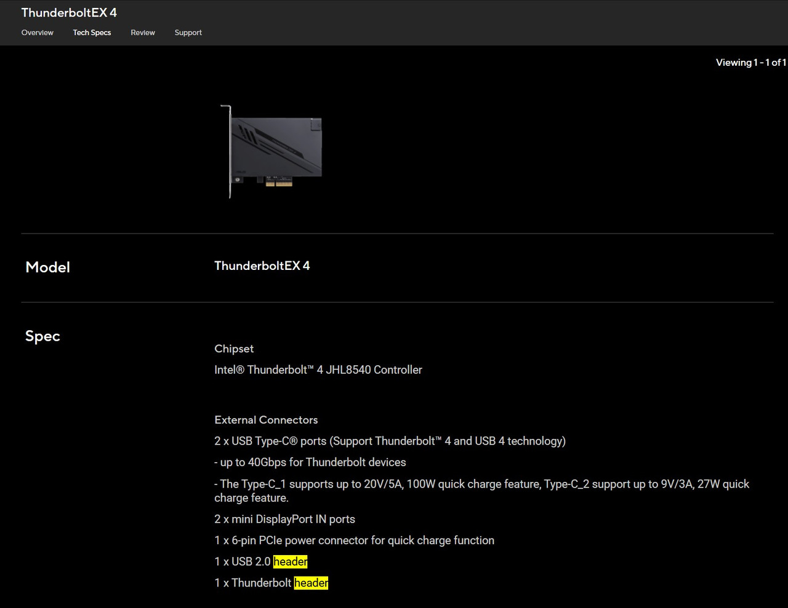Click the ThunderboltEX 4 card product image
This screenshot has width=788, height=608.
(271, 151)
